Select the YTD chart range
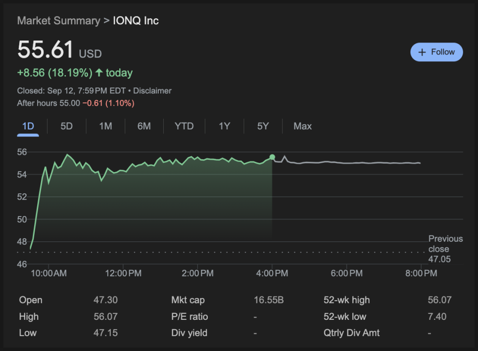Viewport: 478px width, 351px height. pos(184,126)
